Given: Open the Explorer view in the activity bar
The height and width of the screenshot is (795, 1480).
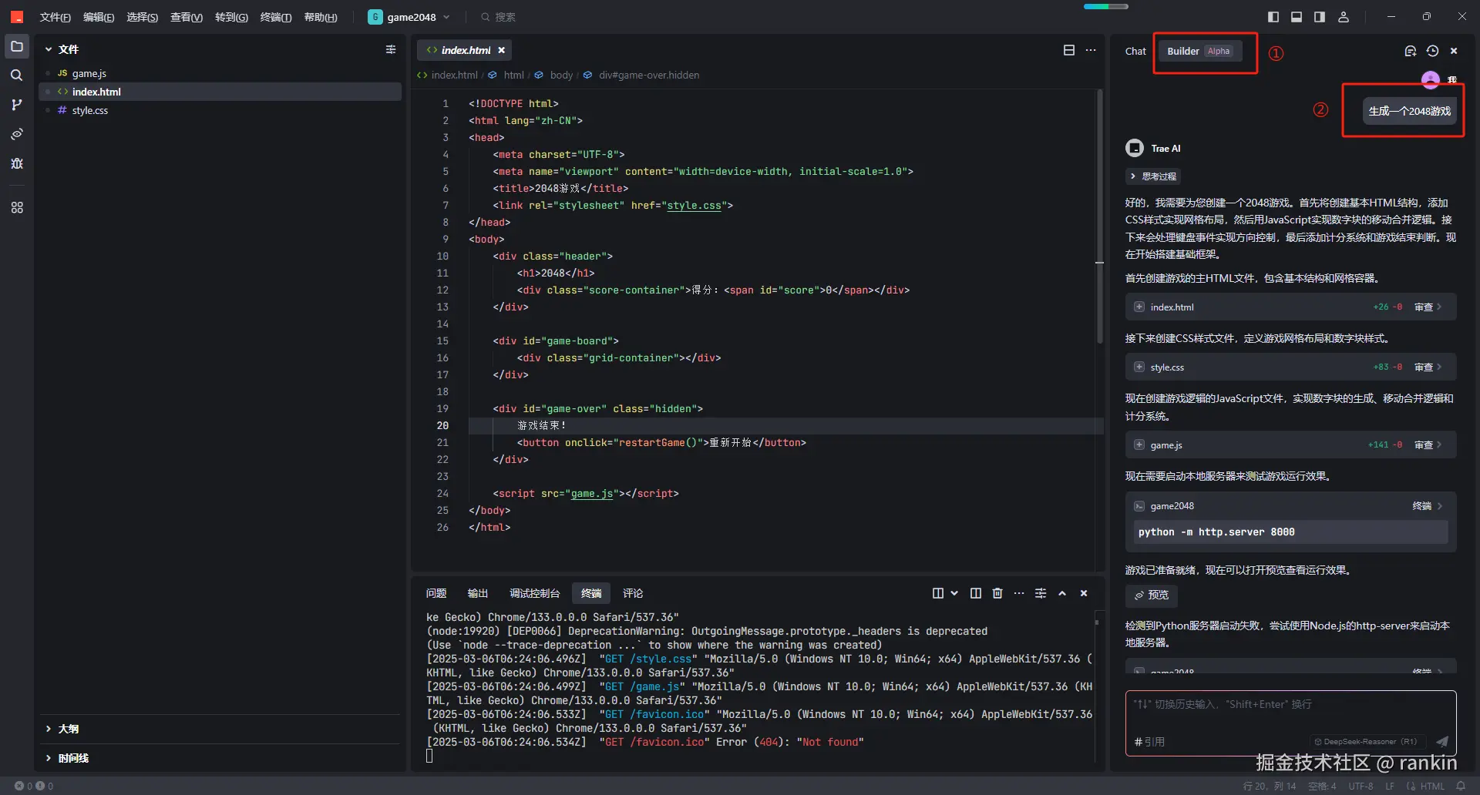Looking at the screenshot, I should (x=17, y=47).
